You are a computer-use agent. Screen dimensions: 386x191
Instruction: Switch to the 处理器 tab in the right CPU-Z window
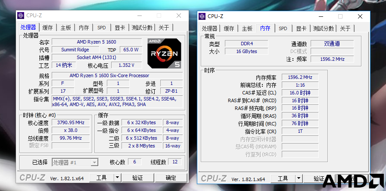(x=210, y=28)
